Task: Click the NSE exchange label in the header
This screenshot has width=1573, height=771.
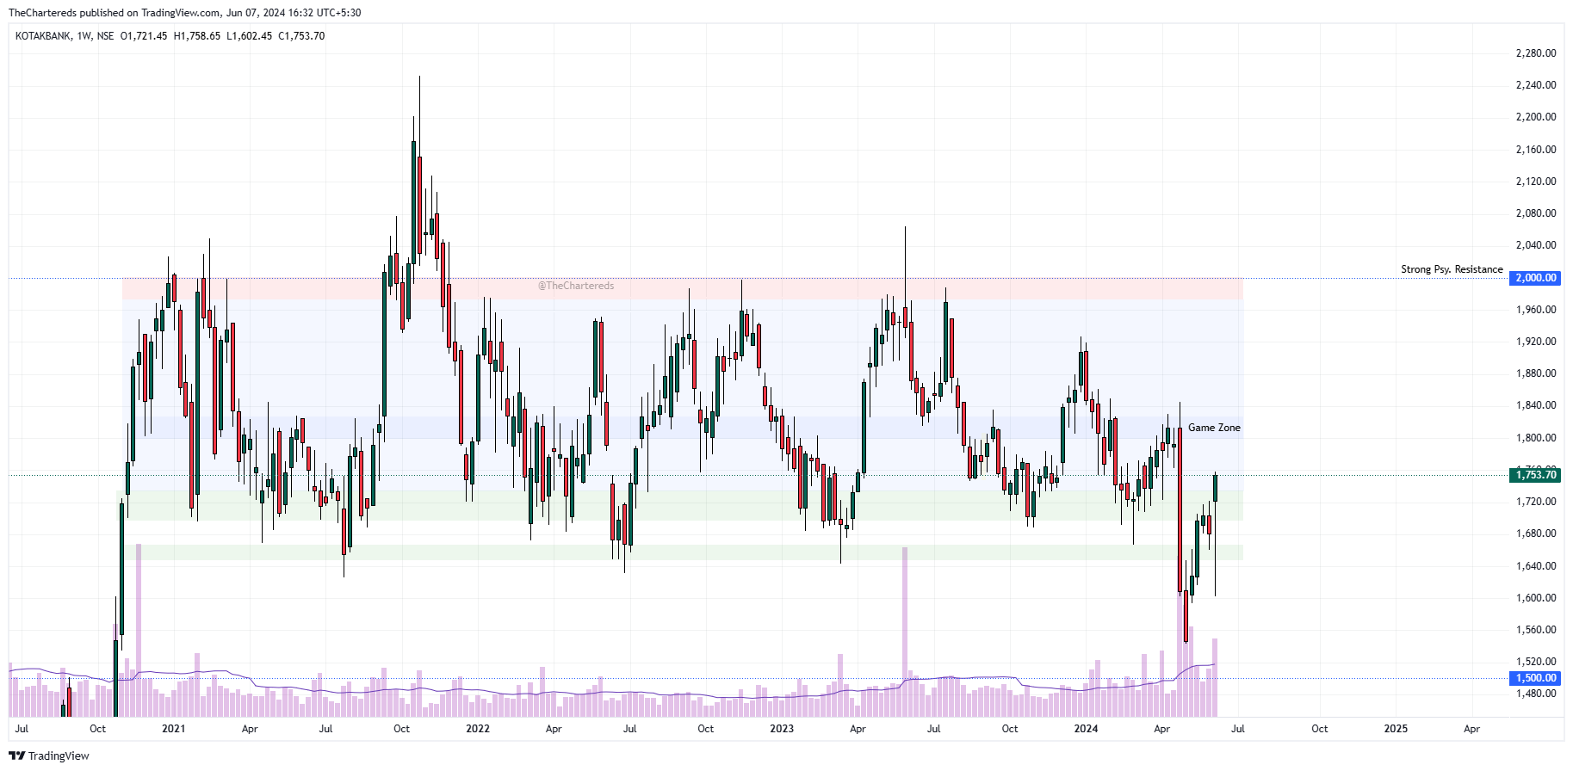Action: (105, 36)
